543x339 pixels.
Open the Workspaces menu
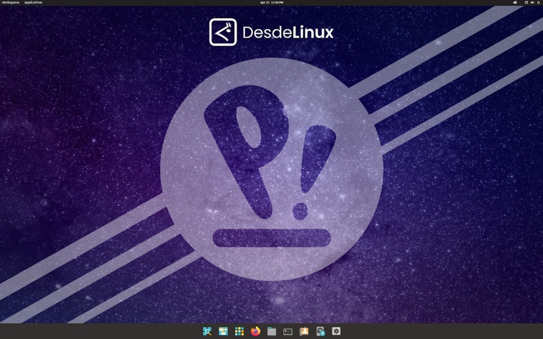pos(10,3)
